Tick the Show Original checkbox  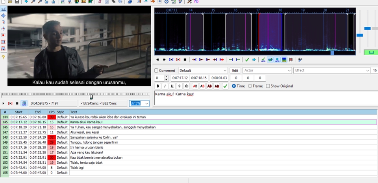(268, 86)
